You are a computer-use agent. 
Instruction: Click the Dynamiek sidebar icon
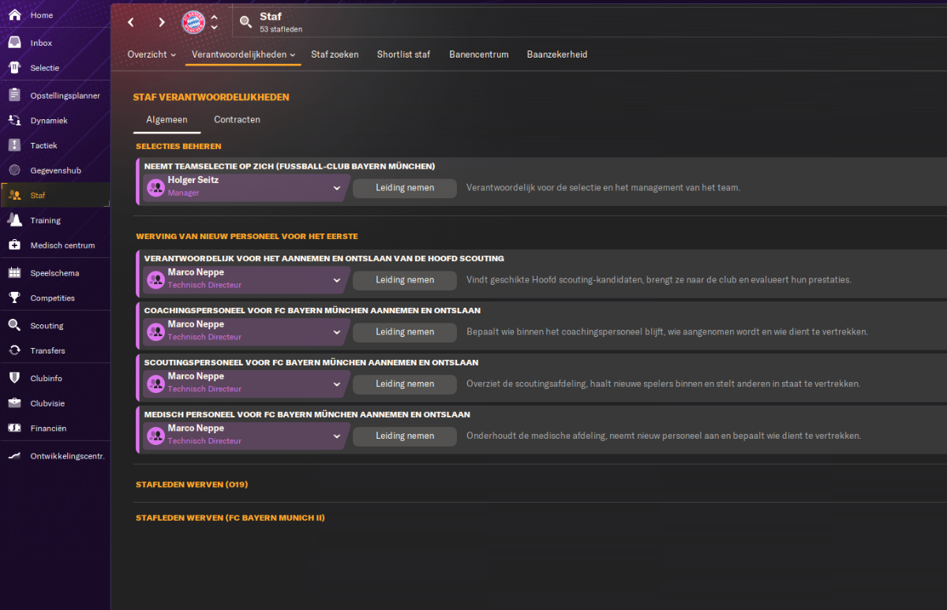click(14, 121)
